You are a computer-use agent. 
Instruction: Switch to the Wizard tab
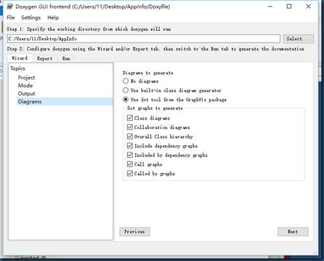[19, 58]
